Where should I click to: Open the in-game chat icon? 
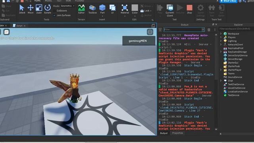[6, 32]
